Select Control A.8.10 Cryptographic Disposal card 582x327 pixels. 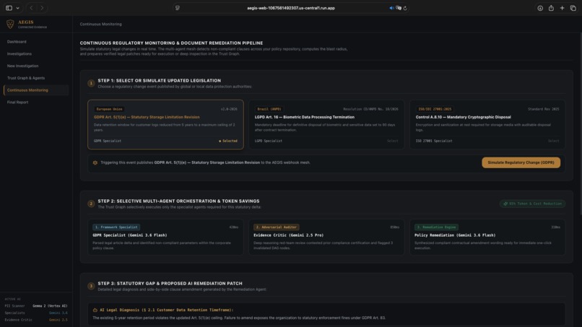click(x=487, y=124)
